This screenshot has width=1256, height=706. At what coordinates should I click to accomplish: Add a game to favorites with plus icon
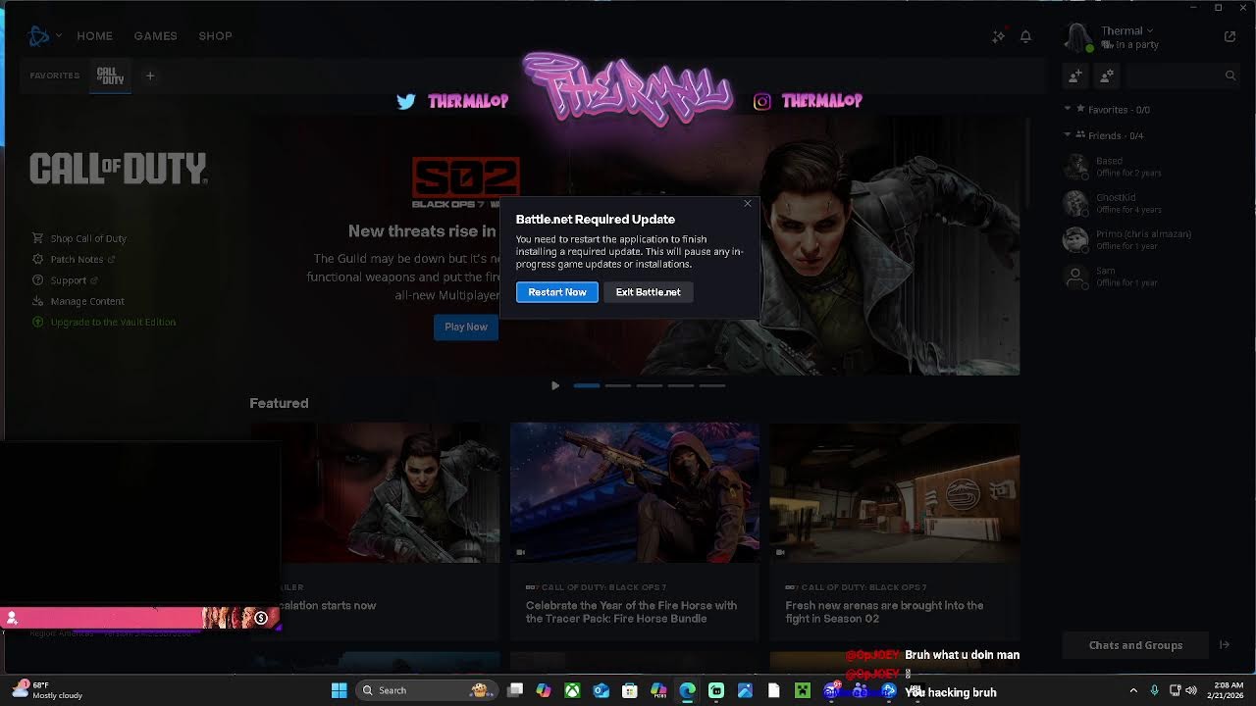pos(150,76)
